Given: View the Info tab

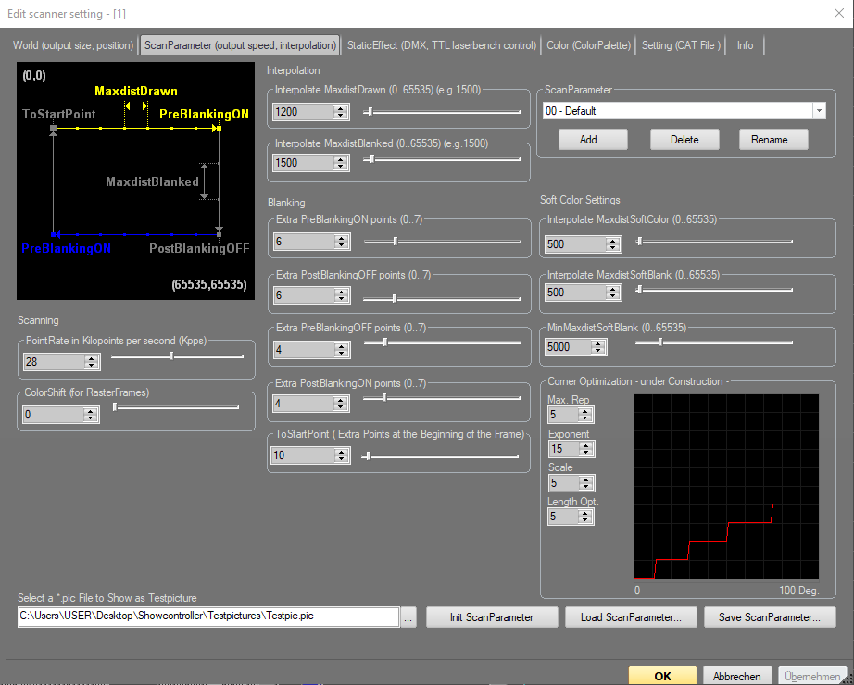Looking at the screenshot, I should (x=745, y=44).
